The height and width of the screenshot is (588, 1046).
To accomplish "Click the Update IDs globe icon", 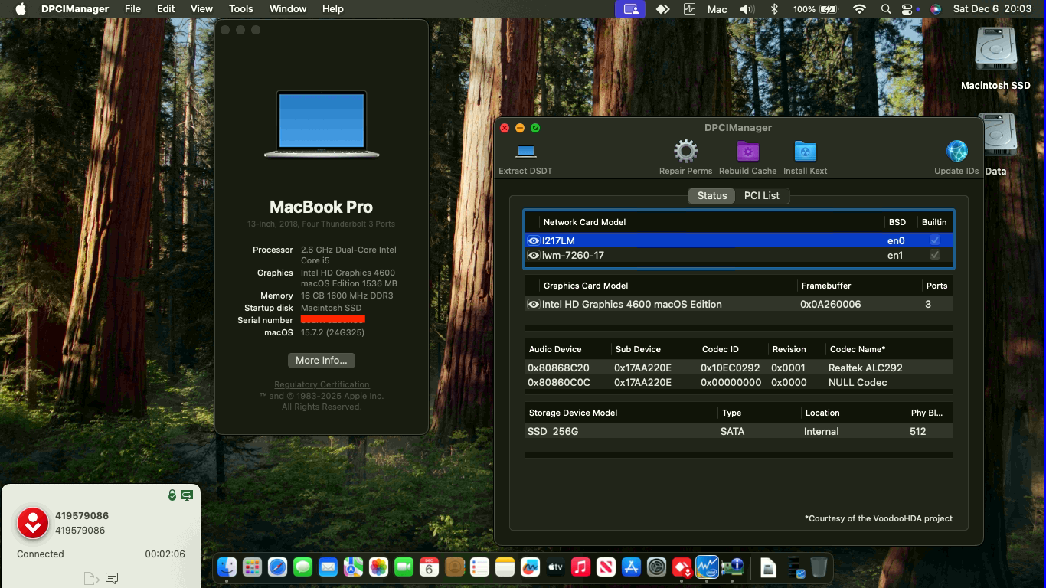I will coord(956,152).
